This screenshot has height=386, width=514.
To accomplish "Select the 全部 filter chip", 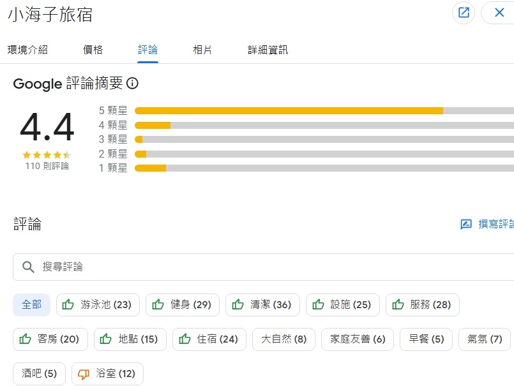I will (x=32, y=305).
